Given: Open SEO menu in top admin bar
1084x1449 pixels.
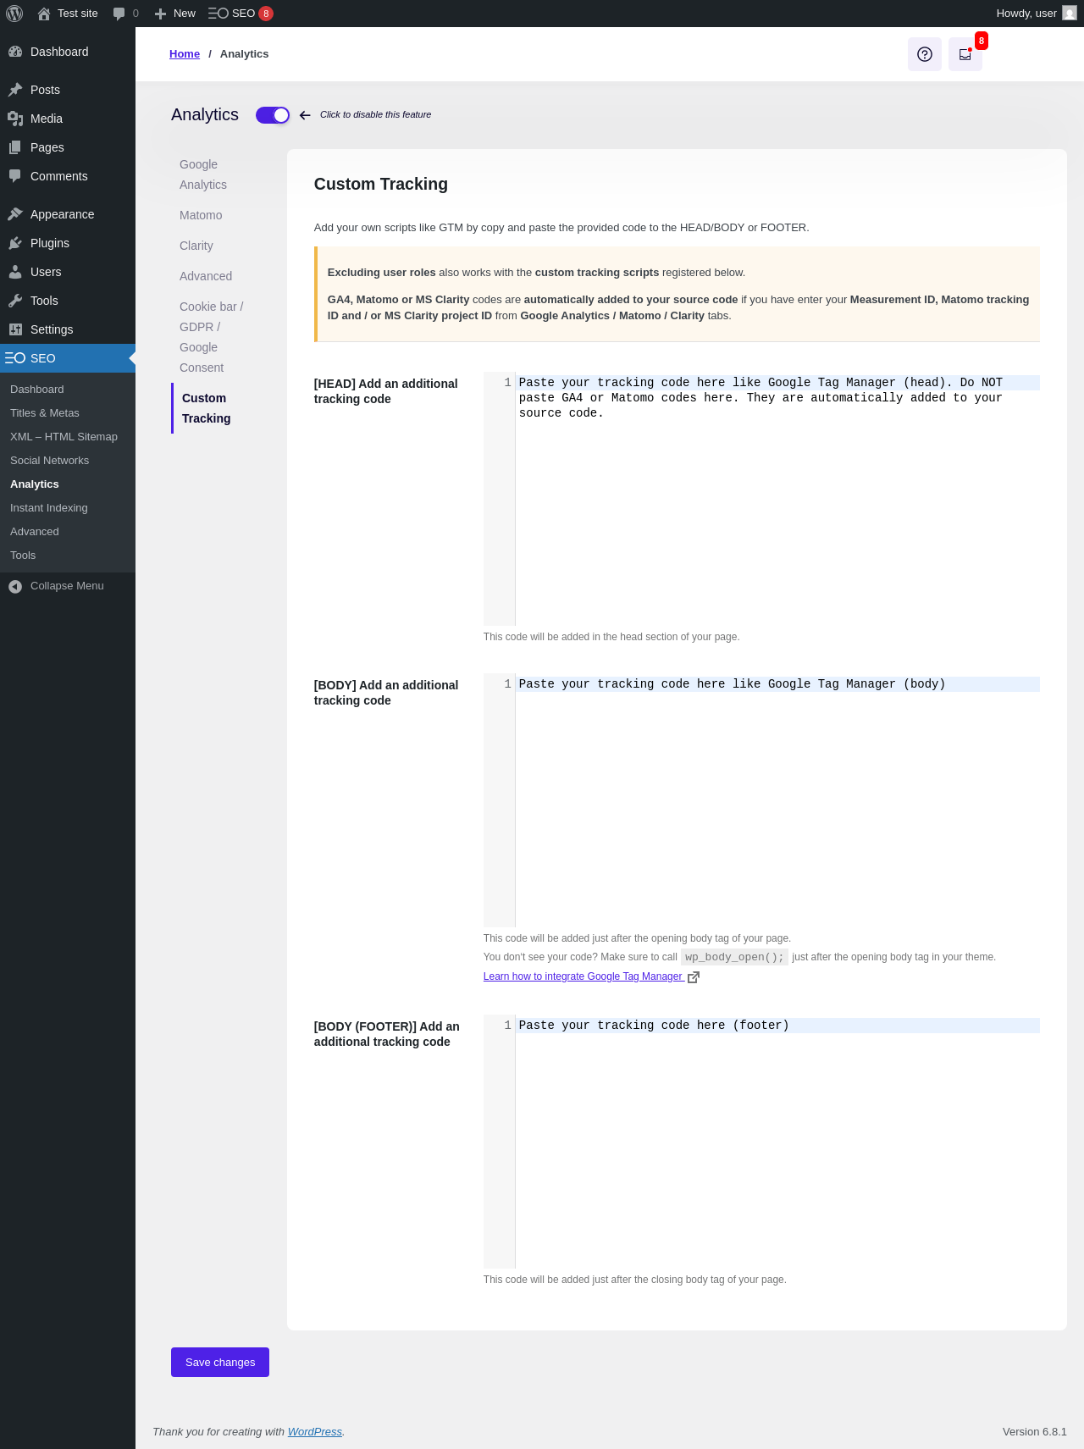Looking at the screenshot, I should click(241, 14).
